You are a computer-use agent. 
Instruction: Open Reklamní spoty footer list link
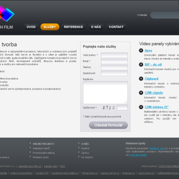point(41,157)
